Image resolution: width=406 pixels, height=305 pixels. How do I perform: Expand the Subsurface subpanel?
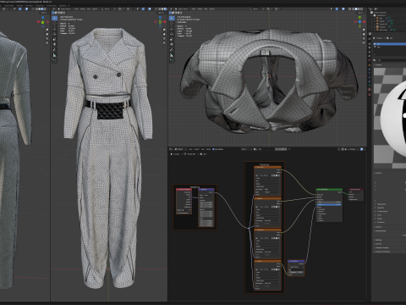pos(381,204)
